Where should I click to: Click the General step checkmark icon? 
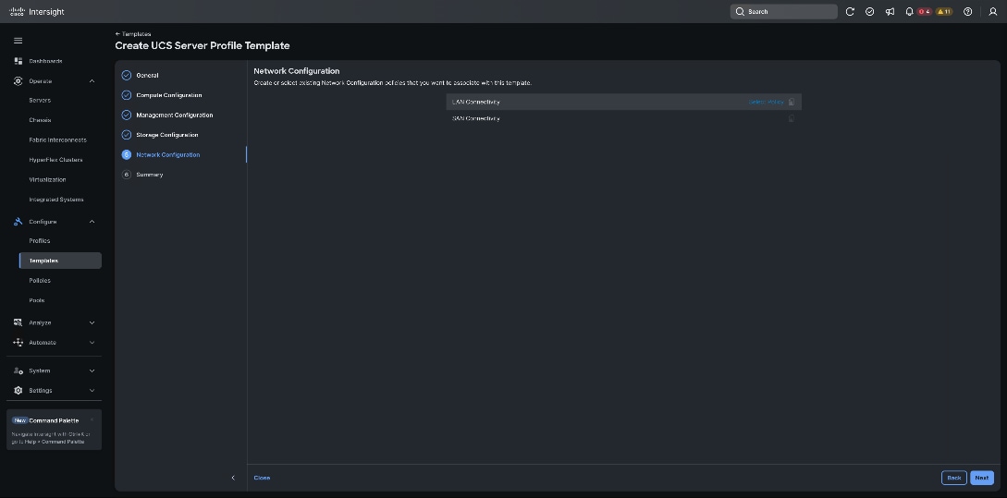[x=127, y=75]
